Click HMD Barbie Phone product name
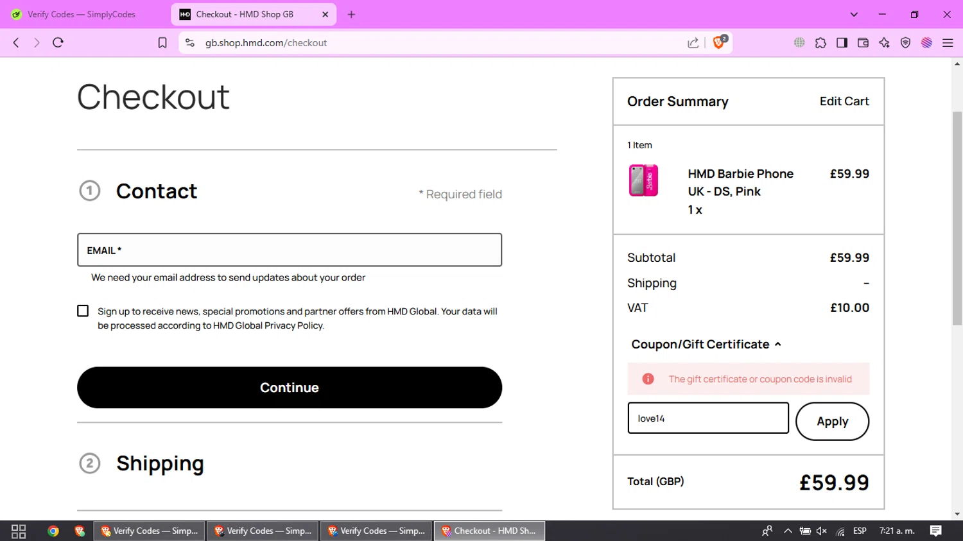 point(741,183)
